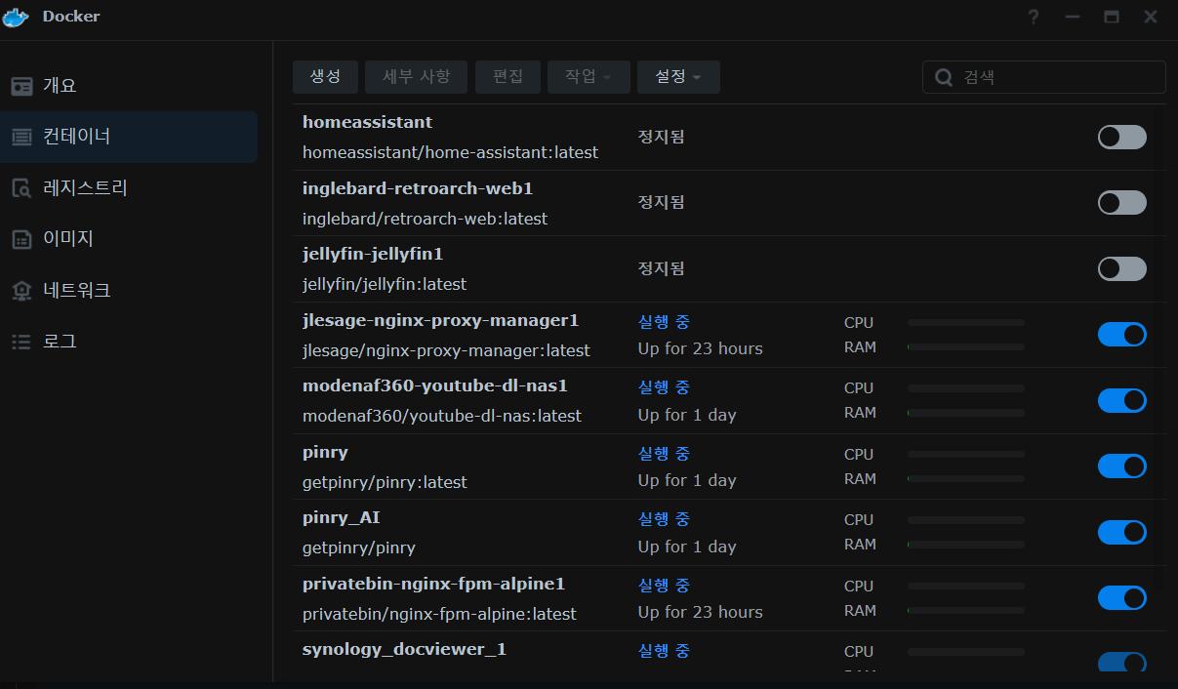This screenshot has width=1178, height=689.
Task: Open the 작업 action dropdown menu
Action: tap(589, 77)
